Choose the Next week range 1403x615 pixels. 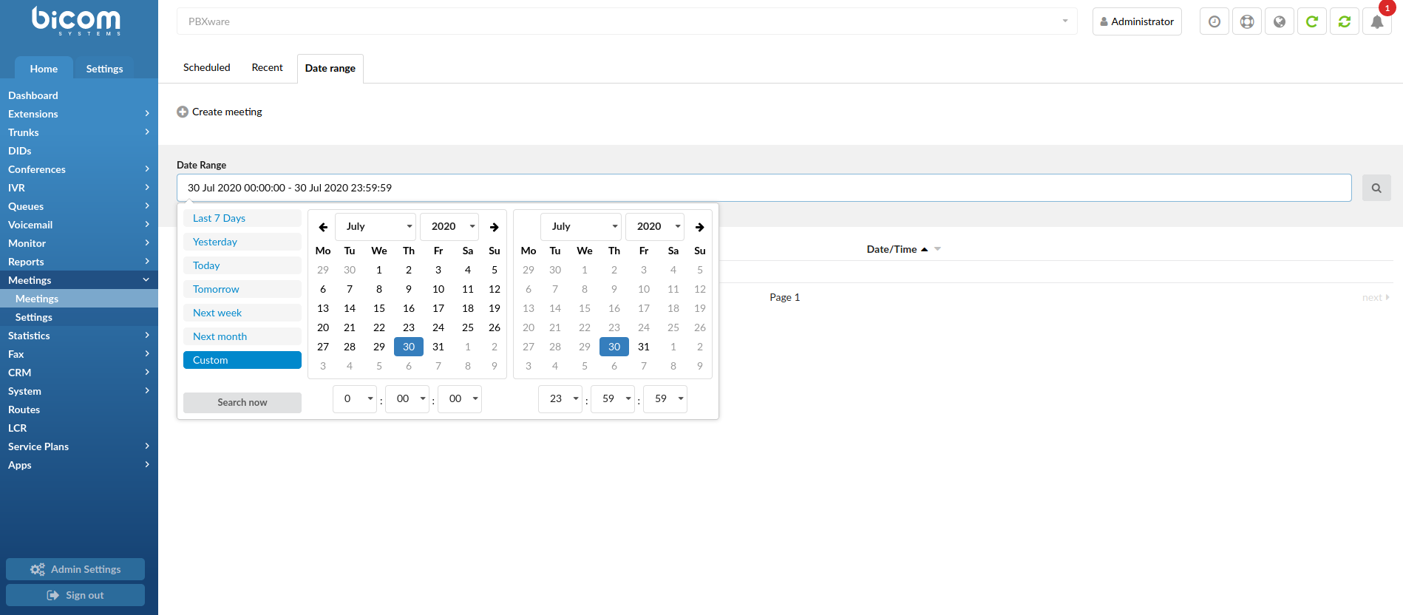tap(242, 313)
